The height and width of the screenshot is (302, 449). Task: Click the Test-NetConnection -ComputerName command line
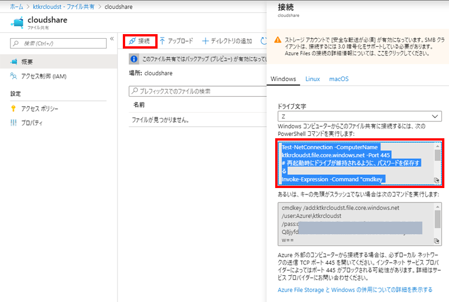tap(330, 147)
